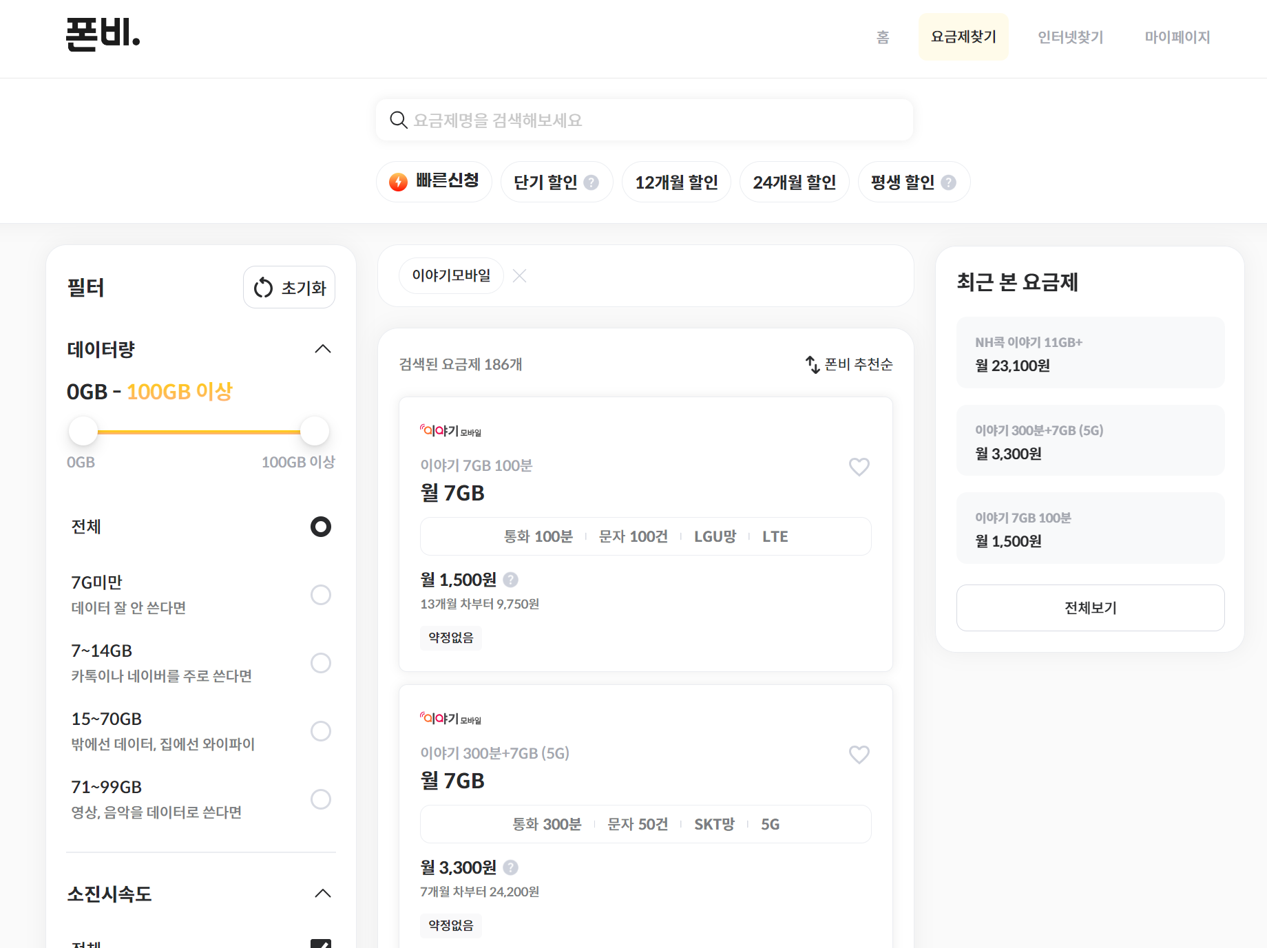The height and width of the screenshot is (948, 1267).
Task: Click the 검색된 요금제 186개 text
Action: click(461, 364)
